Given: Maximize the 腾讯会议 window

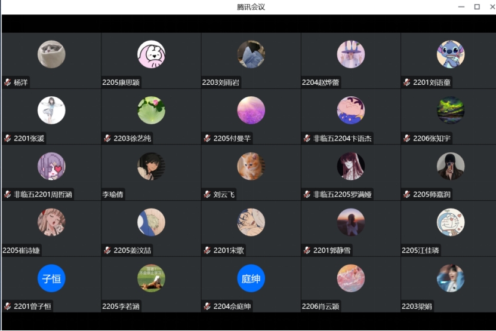Looking at the screenshot, I should pyautogui.click(x=477, y=7).
